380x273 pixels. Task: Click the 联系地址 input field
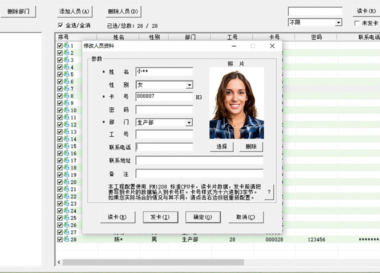click(199, 160)
